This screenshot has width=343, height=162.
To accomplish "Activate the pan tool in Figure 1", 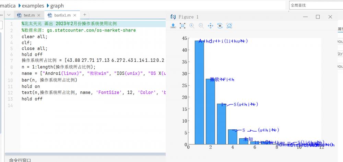I will coord(211,26).
